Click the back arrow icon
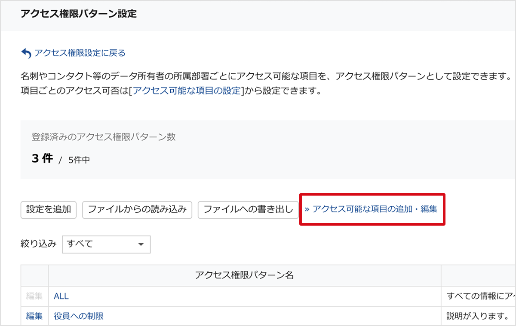Image resolution: width=516 pixels, height=326 pixels. click(x=26, y=53)
